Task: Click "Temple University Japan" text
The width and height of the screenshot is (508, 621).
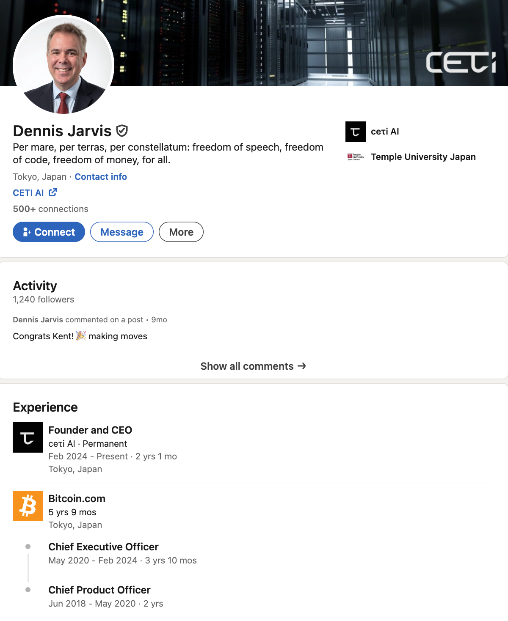Action: (423, 157)
